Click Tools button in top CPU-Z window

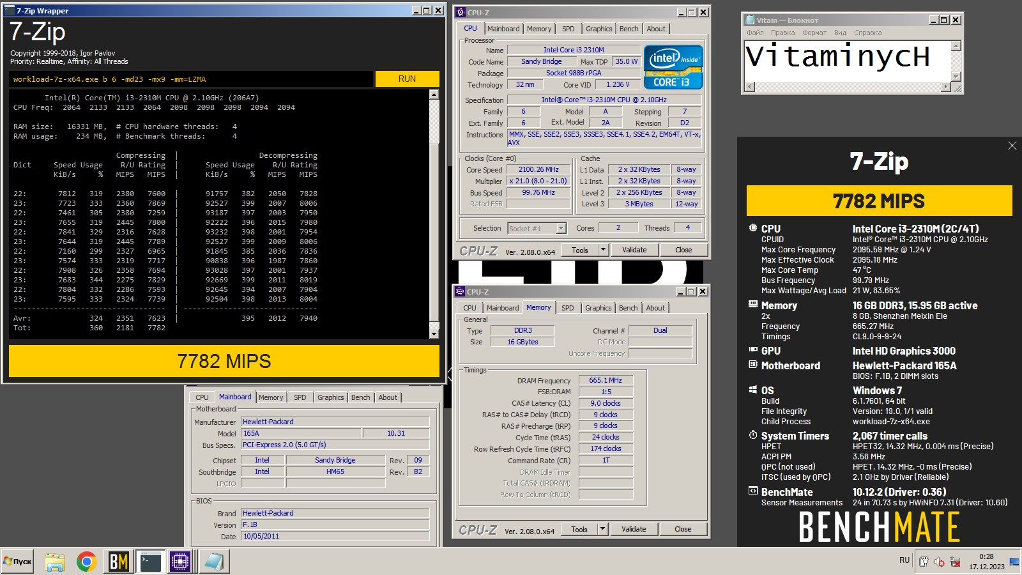click(x=580, y=250)
